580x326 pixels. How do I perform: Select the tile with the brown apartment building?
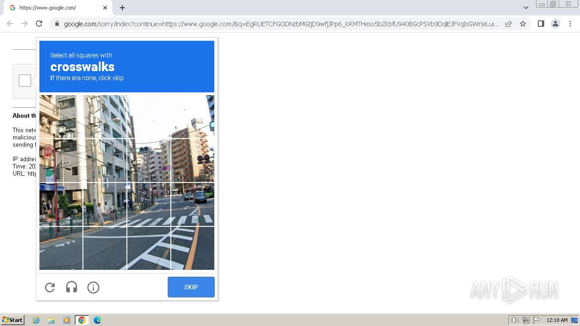point(193,160)
